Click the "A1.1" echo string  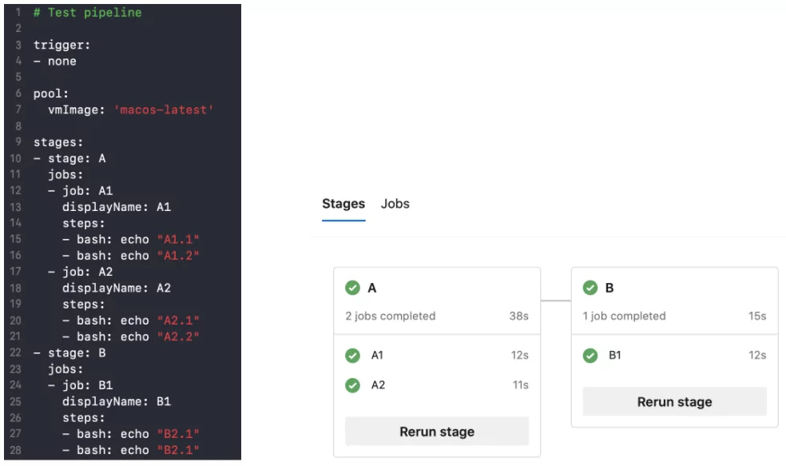[x=178, y=240]
